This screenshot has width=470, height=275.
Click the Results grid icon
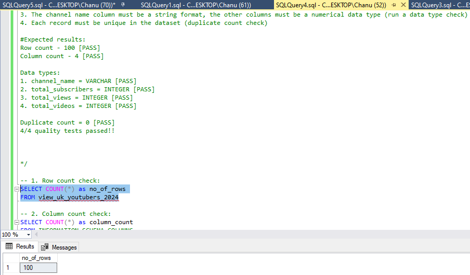click(x=9, y=246)
